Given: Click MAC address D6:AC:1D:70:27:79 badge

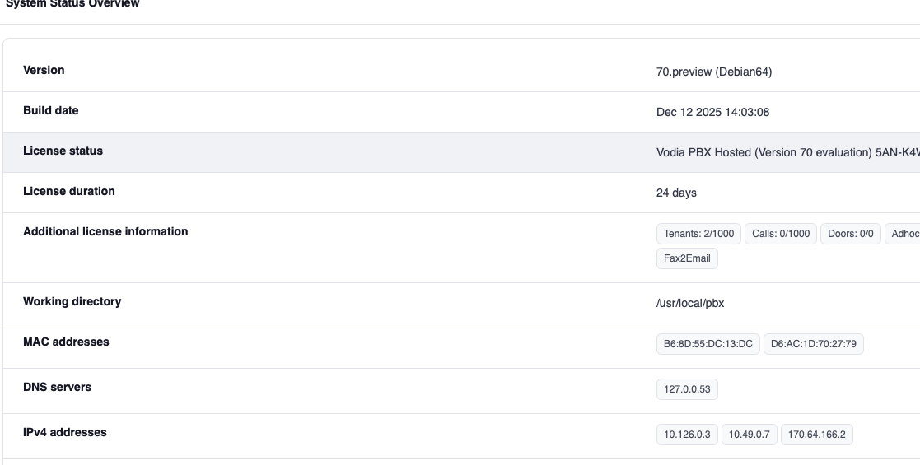Looking at the screenshot, I should pyautogui.click(x=813, y=344).
